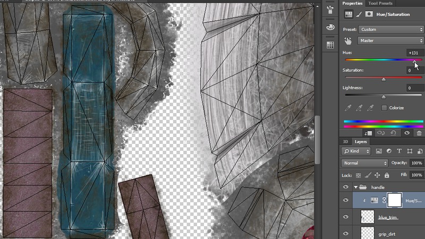Open the Normal blend mode dropdown
425x239 pixels.
pyautogui.click(x=364, y=163)
